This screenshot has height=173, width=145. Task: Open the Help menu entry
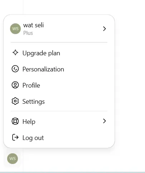[59, 121]
